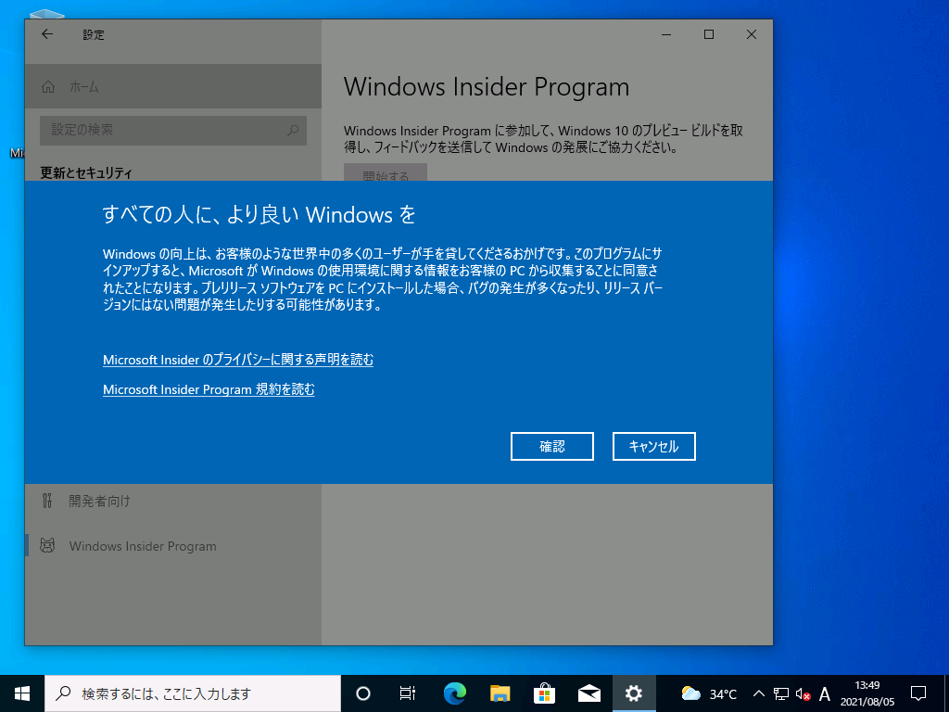Click the 更新とセキュリティ heading

pyautogui.click(x=86, y=172)
